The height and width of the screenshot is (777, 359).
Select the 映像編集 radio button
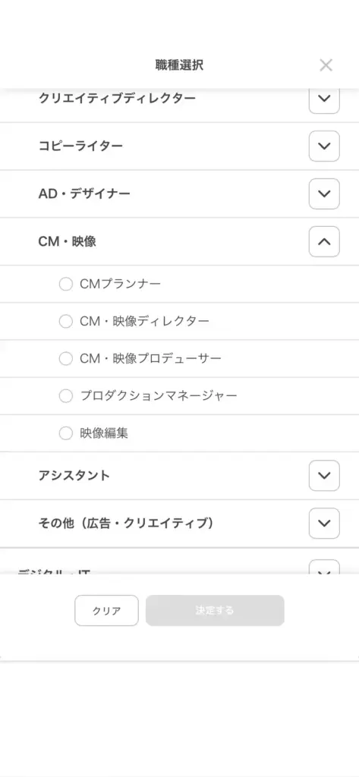66,433
